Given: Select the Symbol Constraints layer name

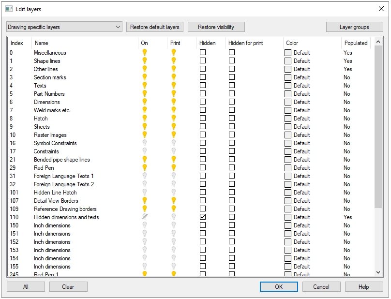Looking at the screenshot, I should click(55, 143).
